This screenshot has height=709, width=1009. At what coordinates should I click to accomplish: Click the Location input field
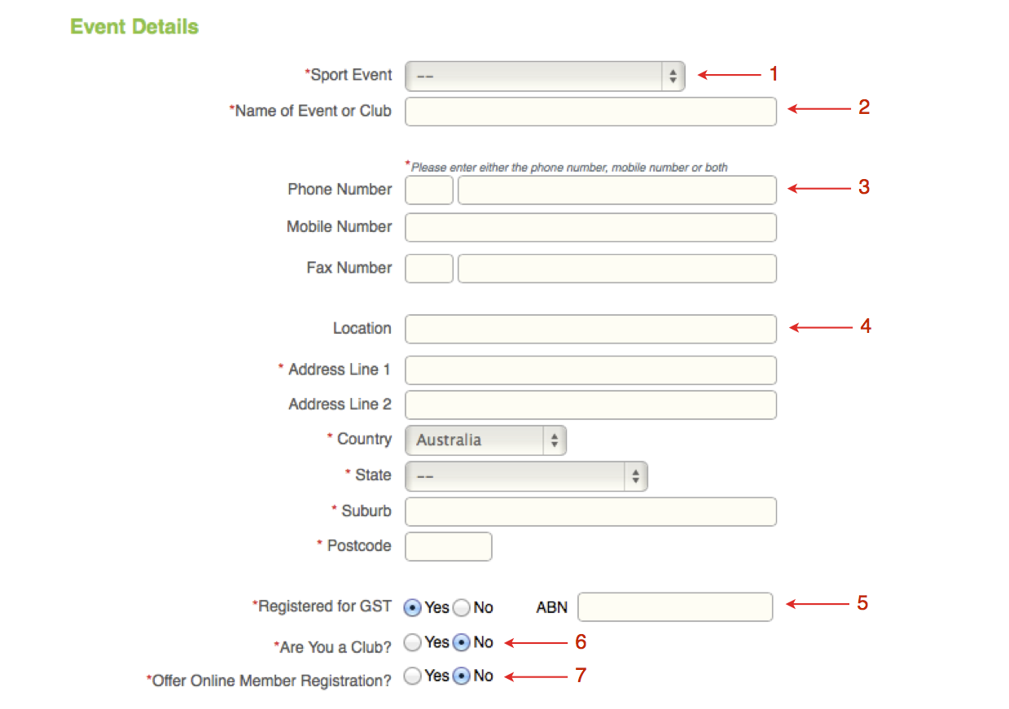[x=590, y=329]
